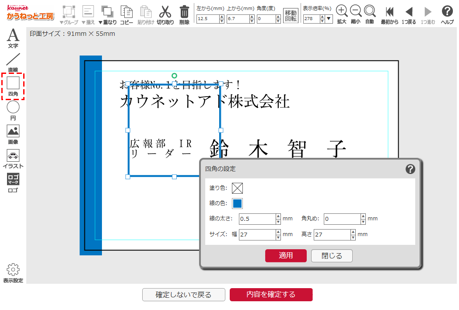Click the 上から(mm) position field
459x310 pixels.
(238, 19)
